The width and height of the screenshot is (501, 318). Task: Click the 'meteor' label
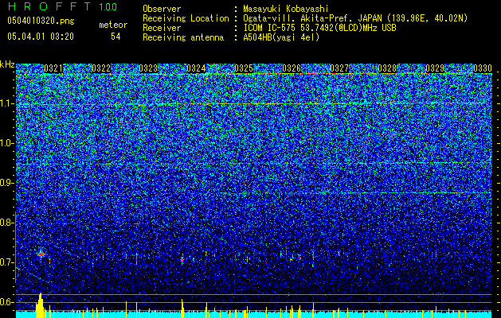pos(113,25)
